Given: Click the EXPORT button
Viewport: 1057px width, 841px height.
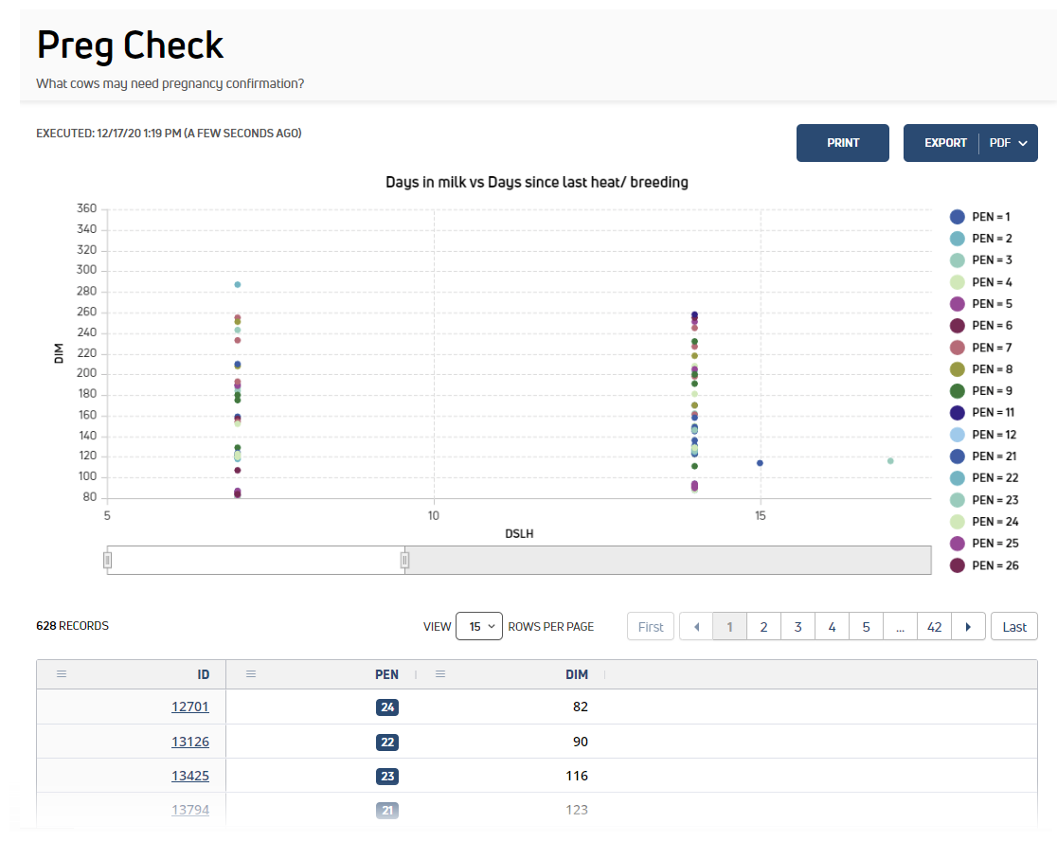Looking at the screenshot, I should click(945, 143).
